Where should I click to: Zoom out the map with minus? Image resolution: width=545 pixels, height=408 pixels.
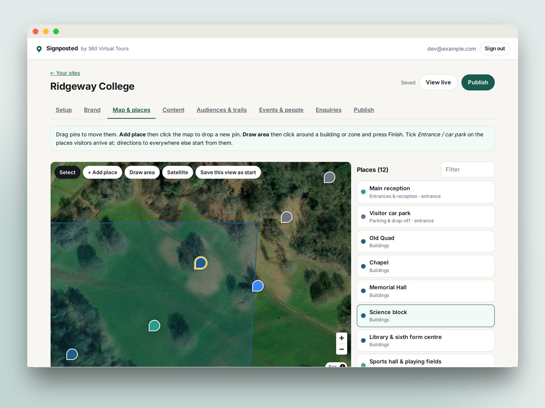click(x=342, y=349)
